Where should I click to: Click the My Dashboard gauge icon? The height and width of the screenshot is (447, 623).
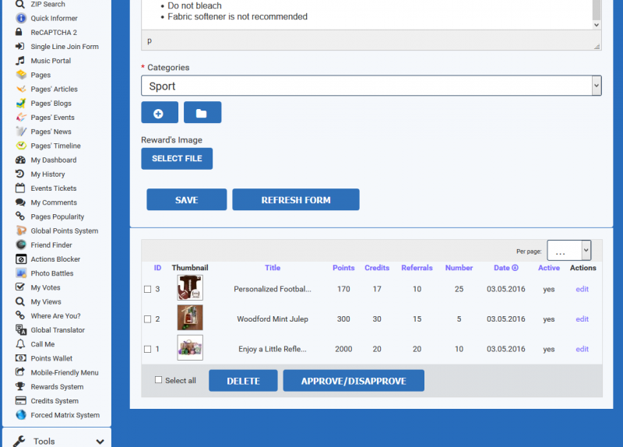coord(20,160)
